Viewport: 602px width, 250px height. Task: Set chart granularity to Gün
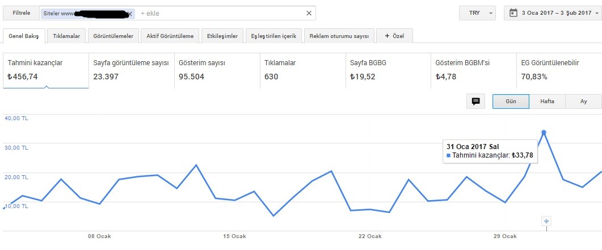coord(511,101)
